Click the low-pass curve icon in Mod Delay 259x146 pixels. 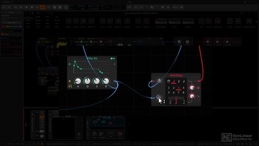tap(198, 97)
